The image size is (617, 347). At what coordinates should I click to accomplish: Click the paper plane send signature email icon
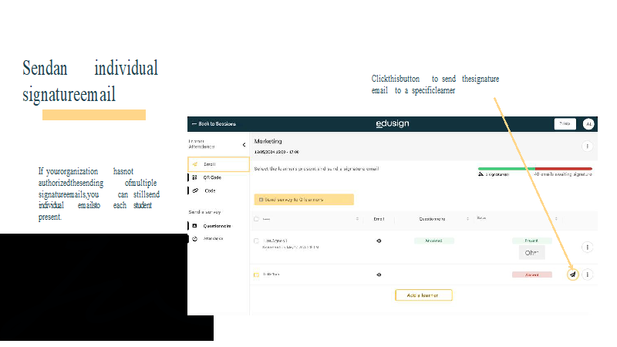click(572, 274)
